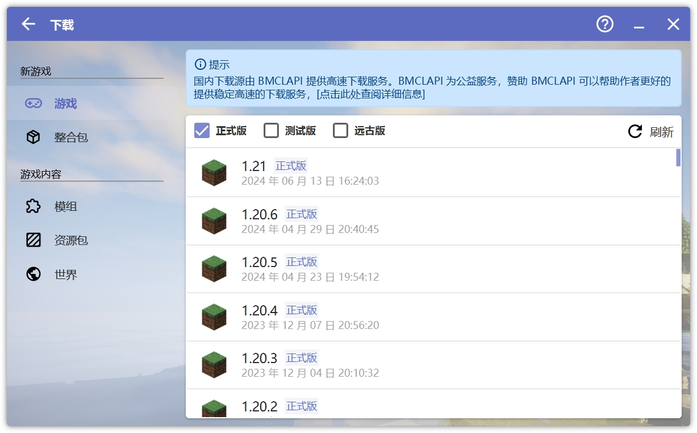Go back using the arrow icon
This screenshot has height=433, width=697.
[x=28, y=24]
